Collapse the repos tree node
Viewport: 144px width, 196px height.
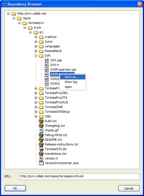pyautogui.click(x=14, y=18)
